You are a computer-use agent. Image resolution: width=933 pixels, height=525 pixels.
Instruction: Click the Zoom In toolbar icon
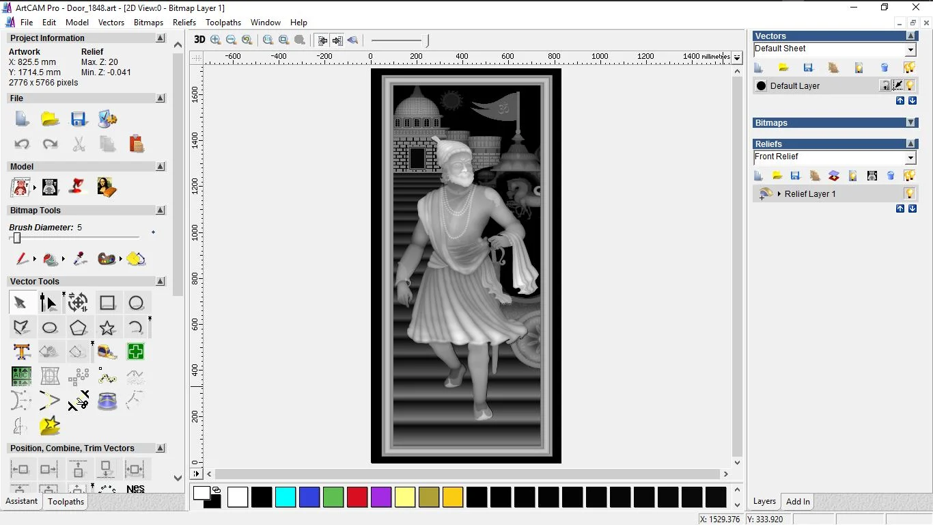[x=216, y=40]
